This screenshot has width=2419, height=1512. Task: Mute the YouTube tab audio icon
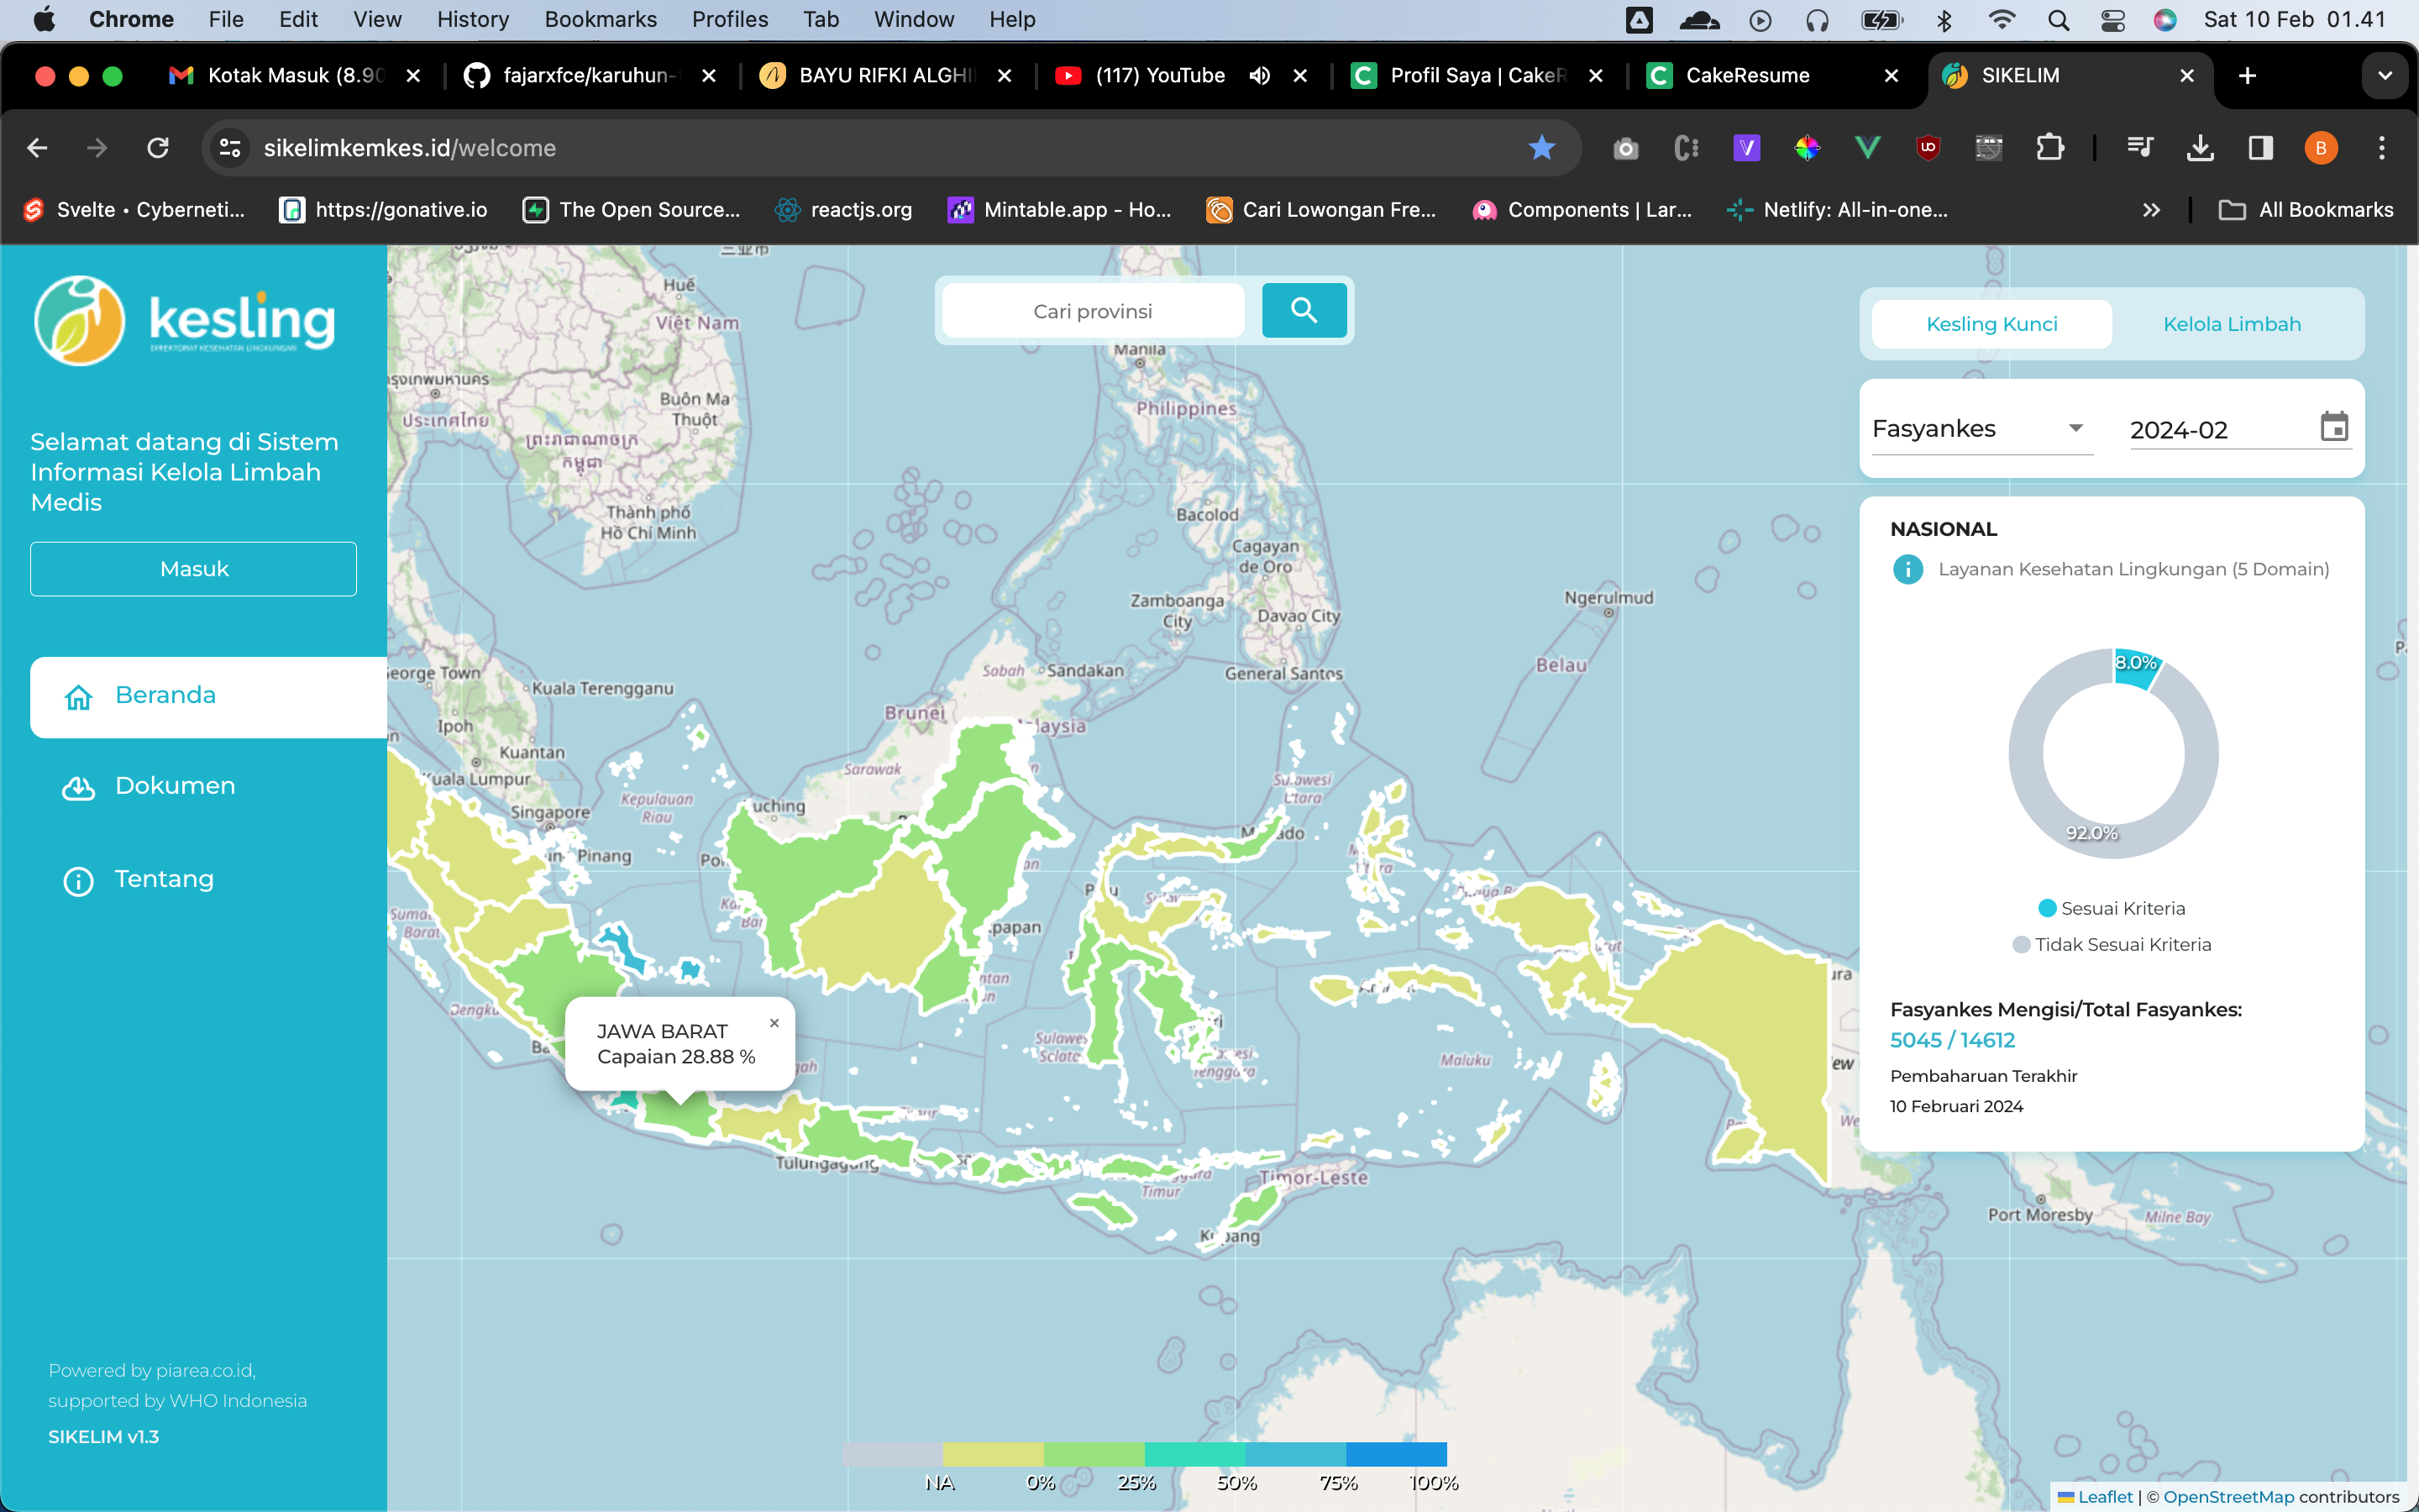tap(1258, 76)
